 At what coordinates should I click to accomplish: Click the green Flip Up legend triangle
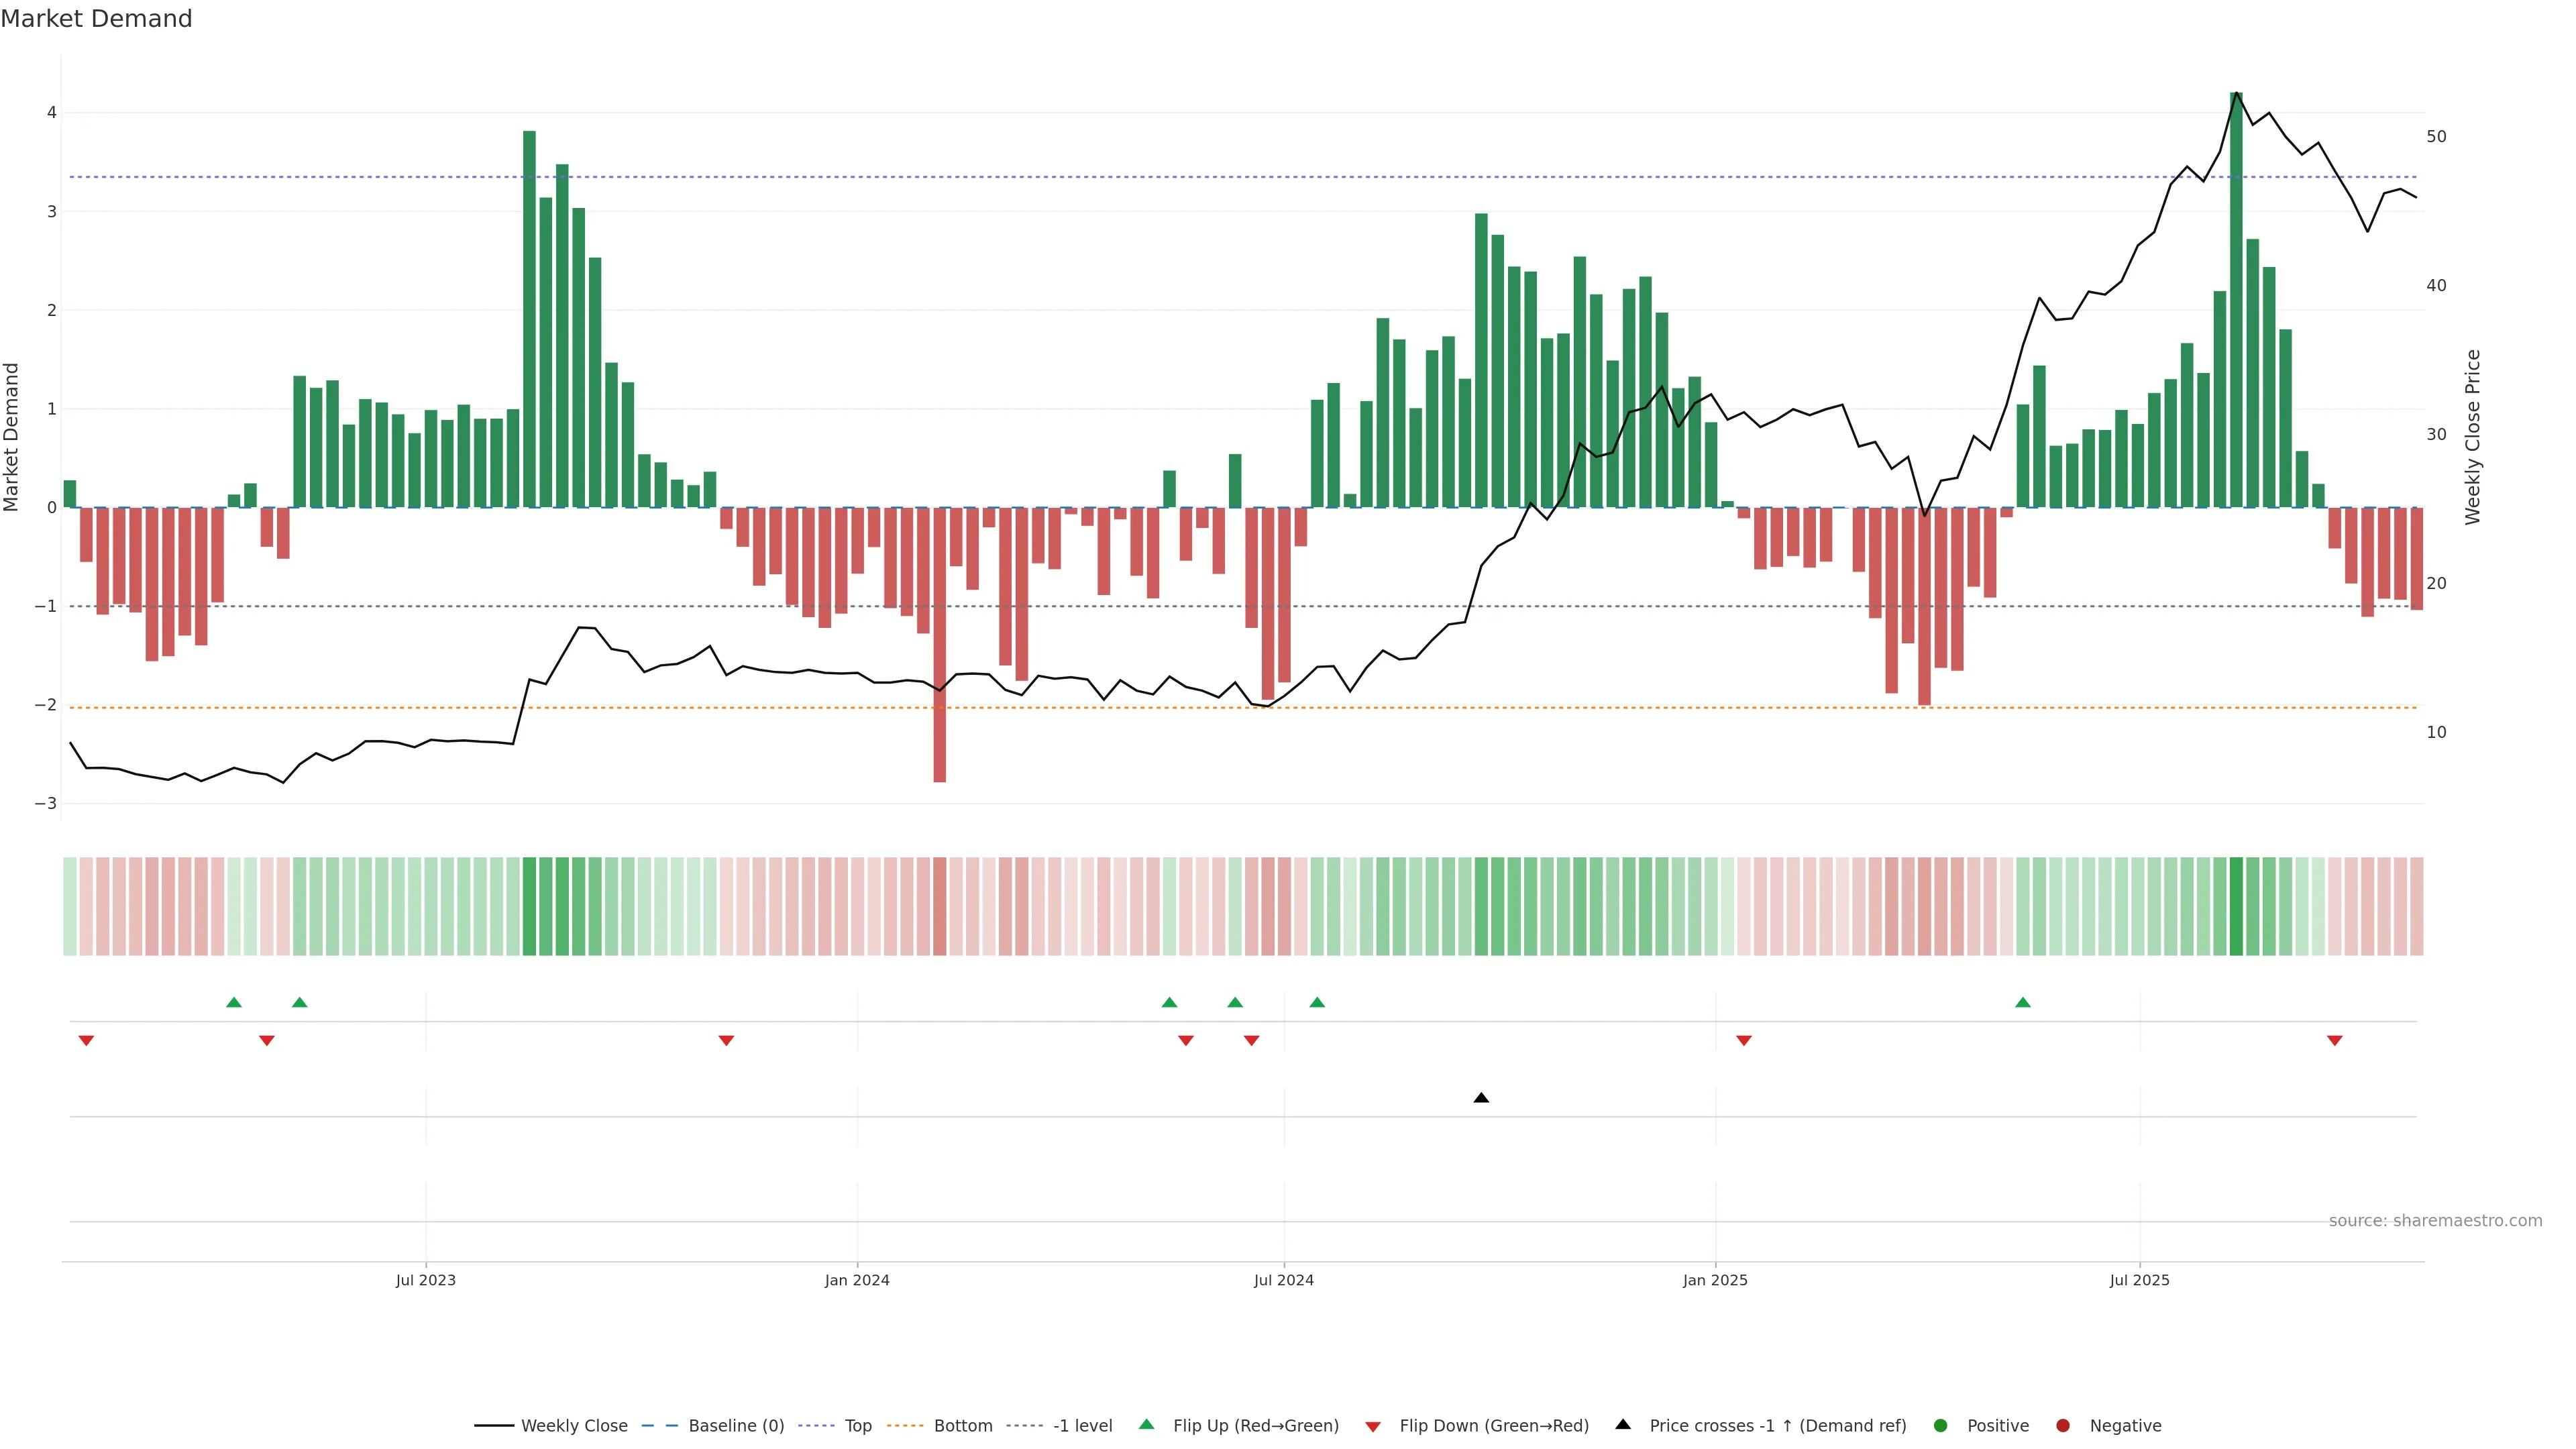(1147, 1425)
